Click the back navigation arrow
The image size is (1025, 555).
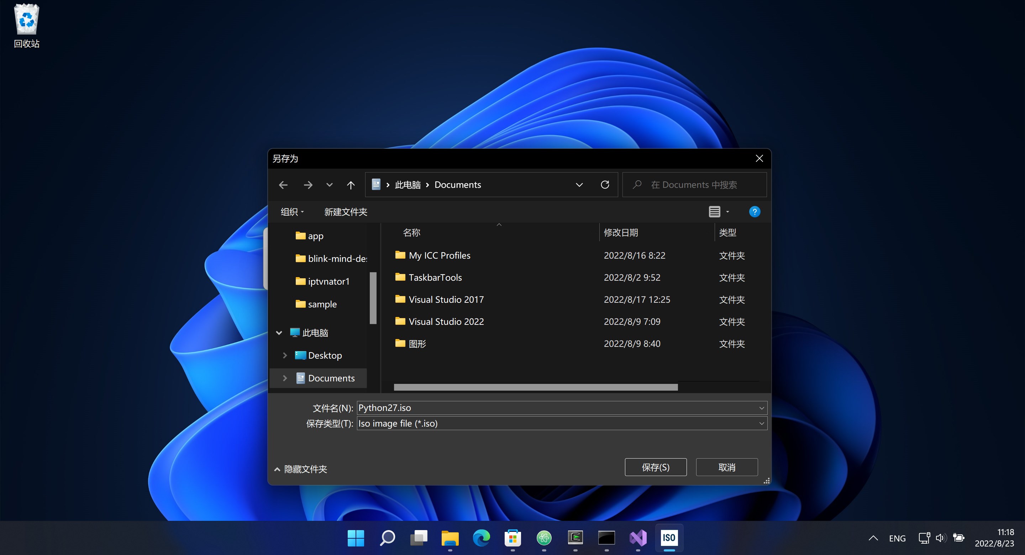point(283,185)
